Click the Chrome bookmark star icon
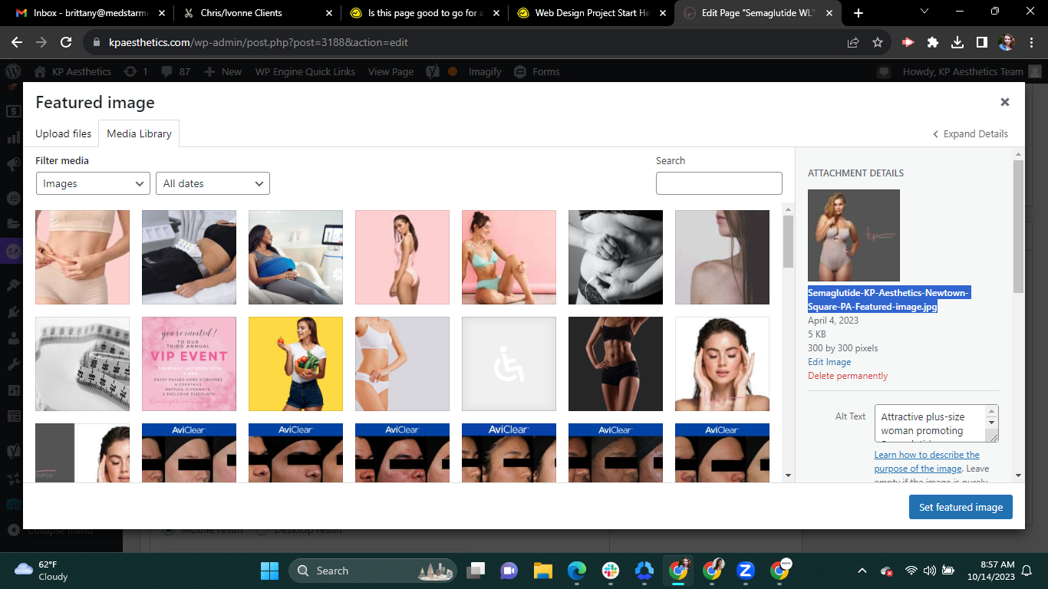 878,43
